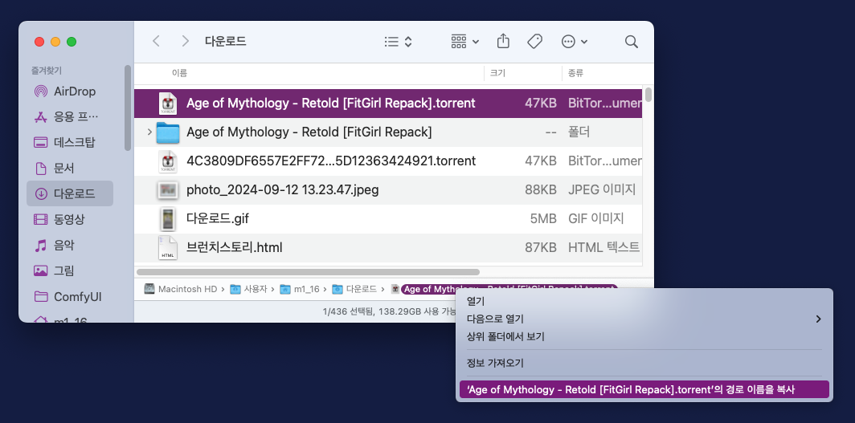Viewport: 855px width, 423px height.
Task: Select 브런치스토리.html file
Action: [388, 248]
